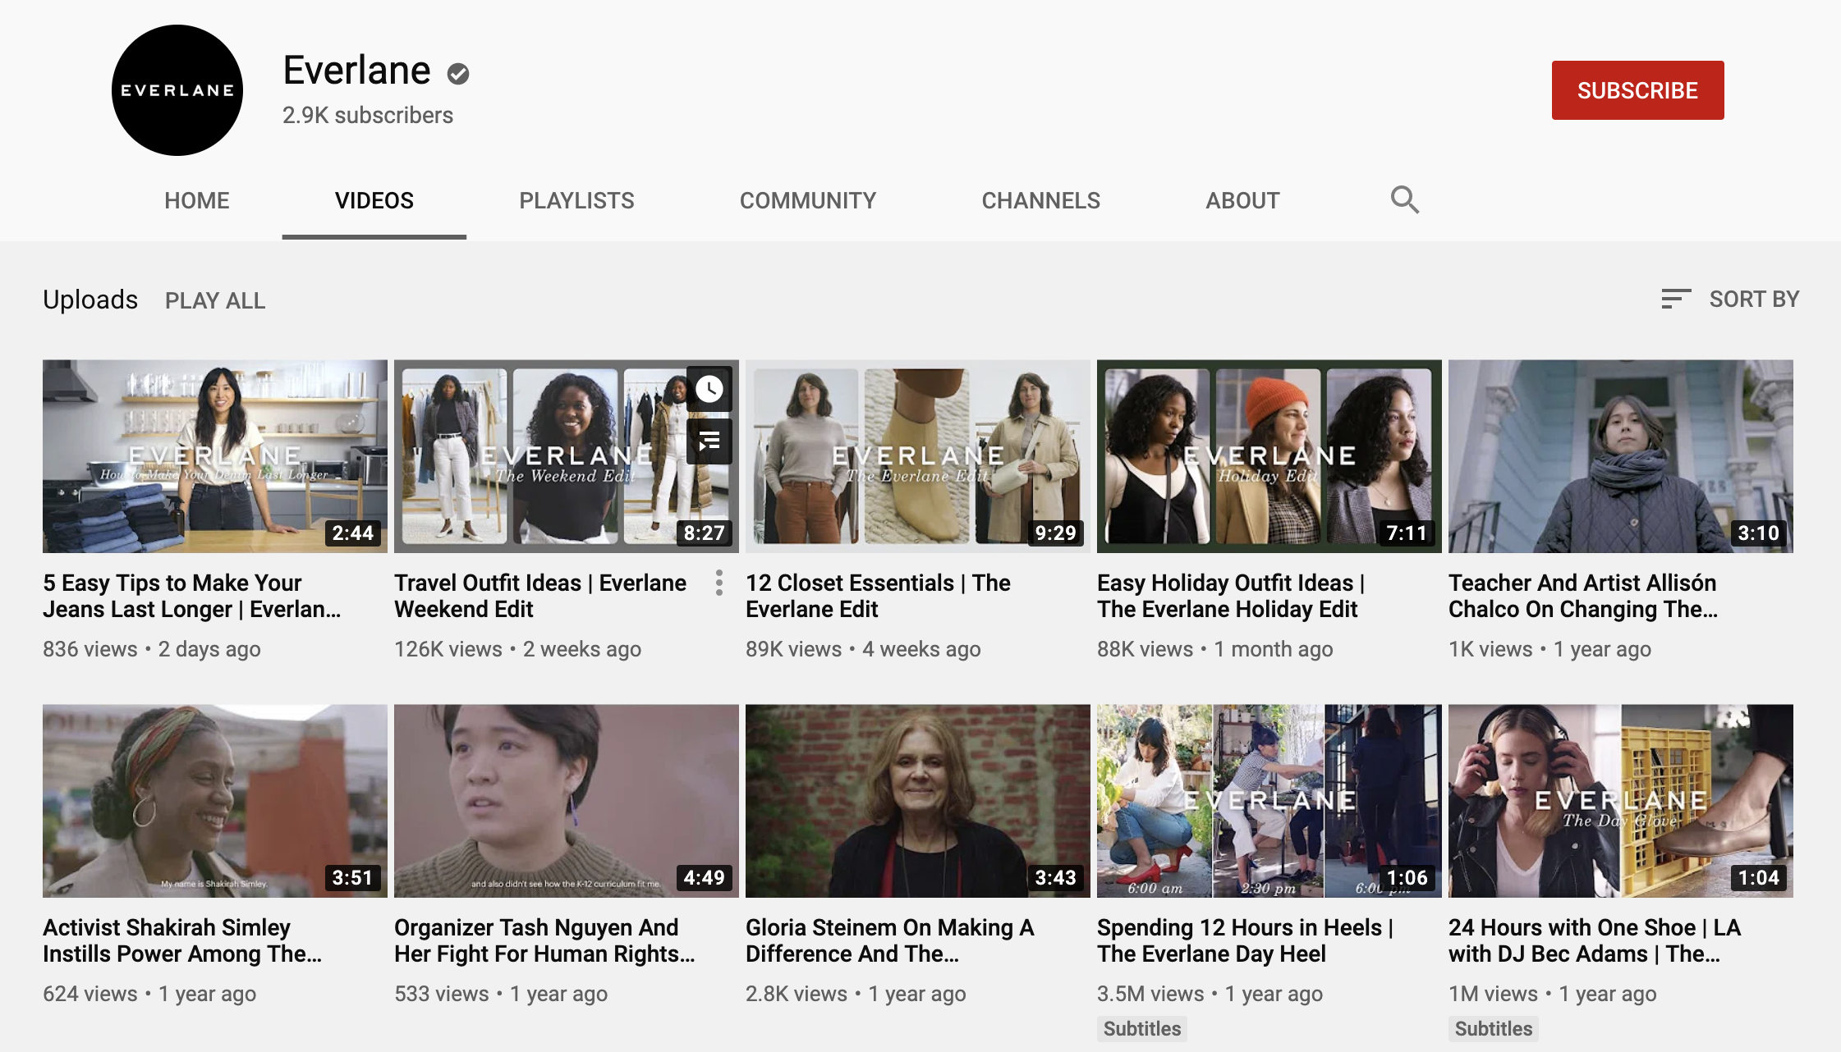Switch to the Home tab
1841x1052 pixels.
[x=197, y=200]
